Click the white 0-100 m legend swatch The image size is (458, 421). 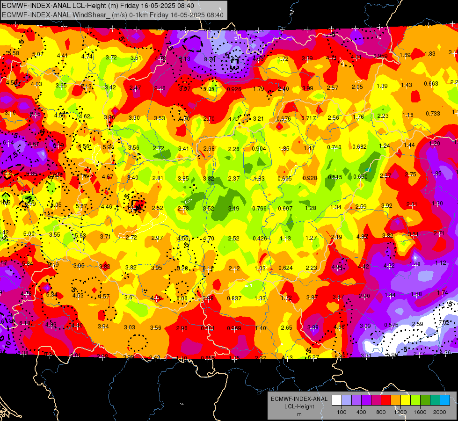[x=337, y=400]
